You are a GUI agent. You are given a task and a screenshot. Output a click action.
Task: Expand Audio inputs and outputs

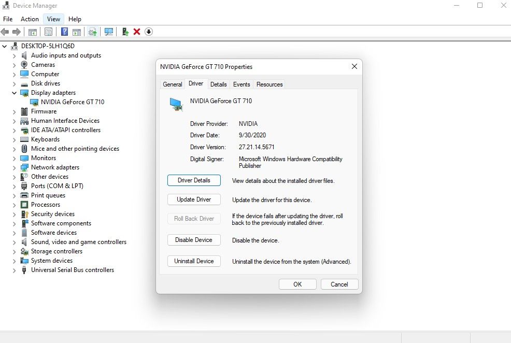[14, 56]
